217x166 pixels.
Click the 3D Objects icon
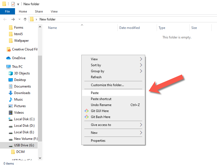(x=11, y=73)
